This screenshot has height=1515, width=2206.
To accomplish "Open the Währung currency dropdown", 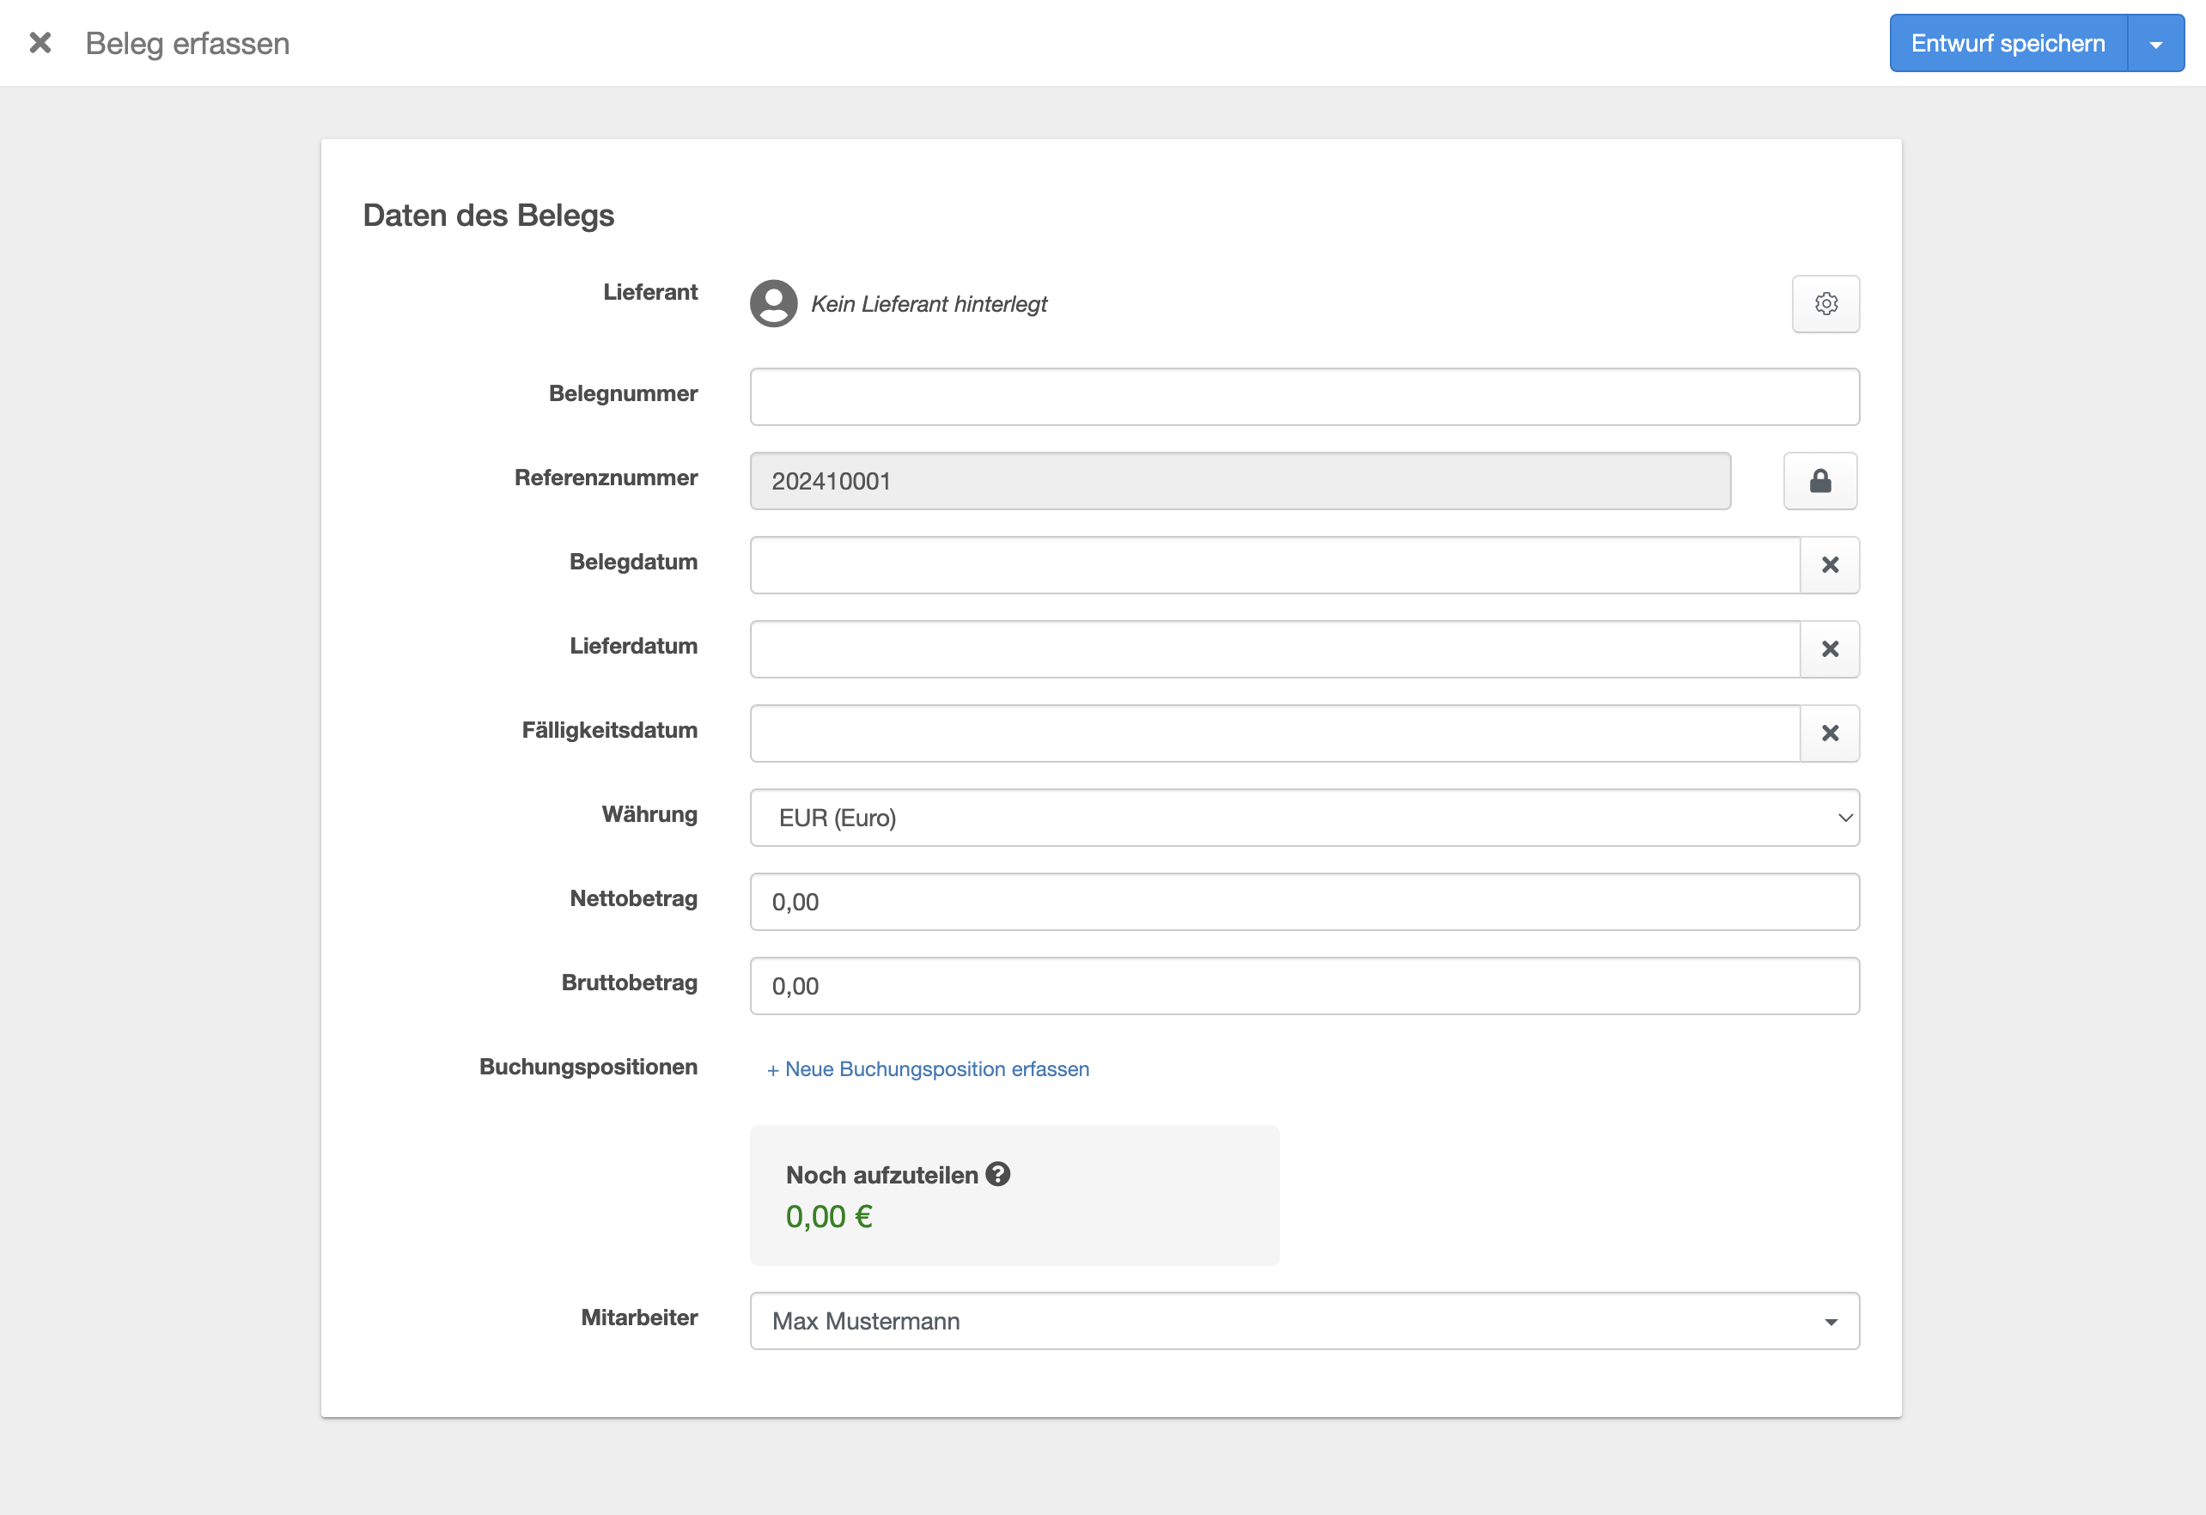I will pos(1303,818).
